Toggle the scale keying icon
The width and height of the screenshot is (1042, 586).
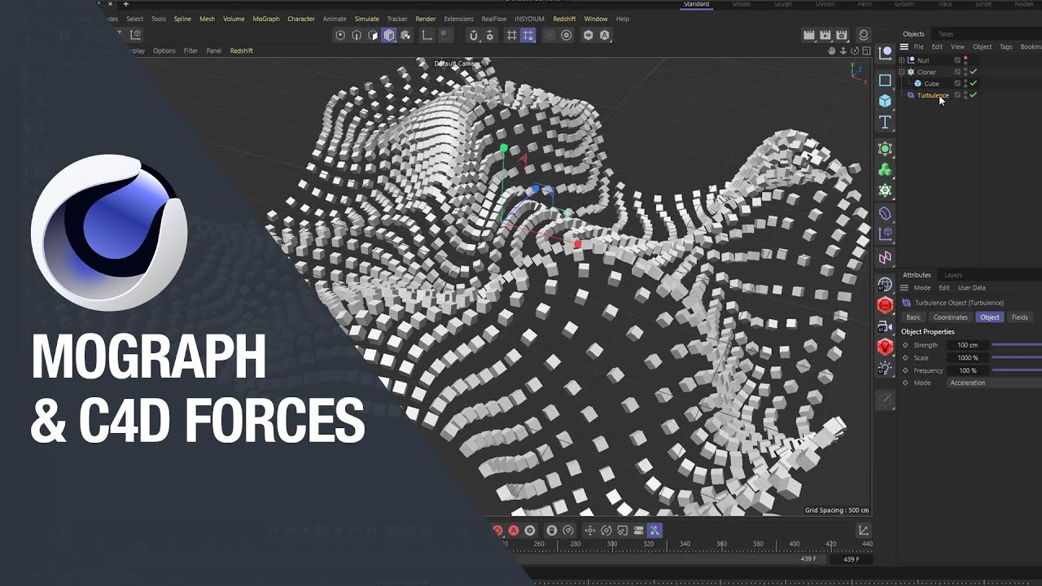(x=623, y=531)
